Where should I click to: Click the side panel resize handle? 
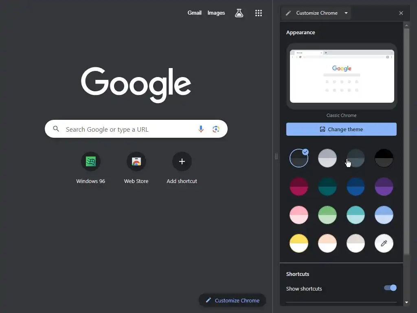pyautogui.click(x=277, y=156)
